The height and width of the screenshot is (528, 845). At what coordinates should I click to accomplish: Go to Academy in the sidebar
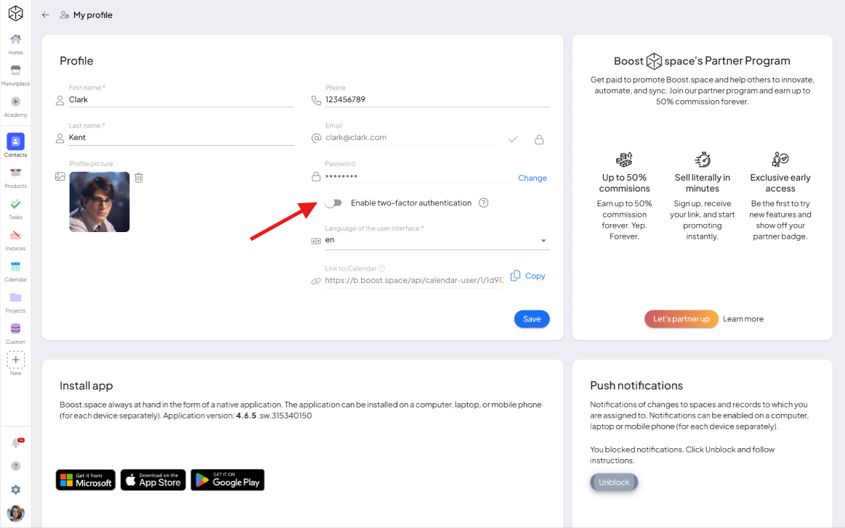coord(16,102)
